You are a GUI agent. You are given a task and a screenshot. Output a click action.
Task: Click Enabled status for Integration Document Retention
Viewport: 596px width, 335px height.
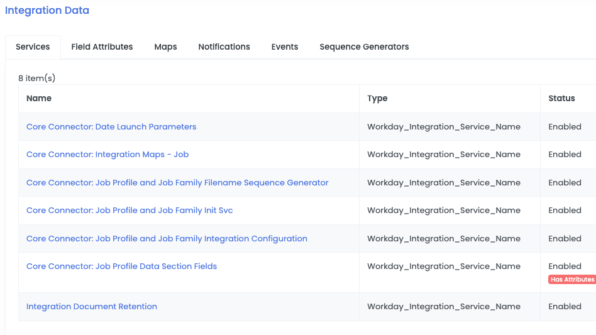click(565, 307)
